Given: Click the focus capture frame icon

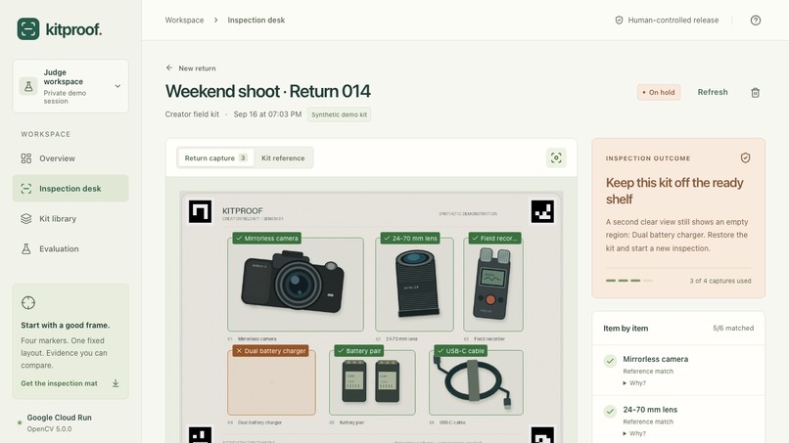Looking at the screenshot, I should tap(556, 157).
